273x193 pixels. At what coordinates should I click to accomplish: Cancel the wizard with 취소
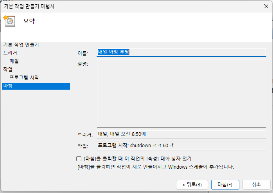(256, 184)
